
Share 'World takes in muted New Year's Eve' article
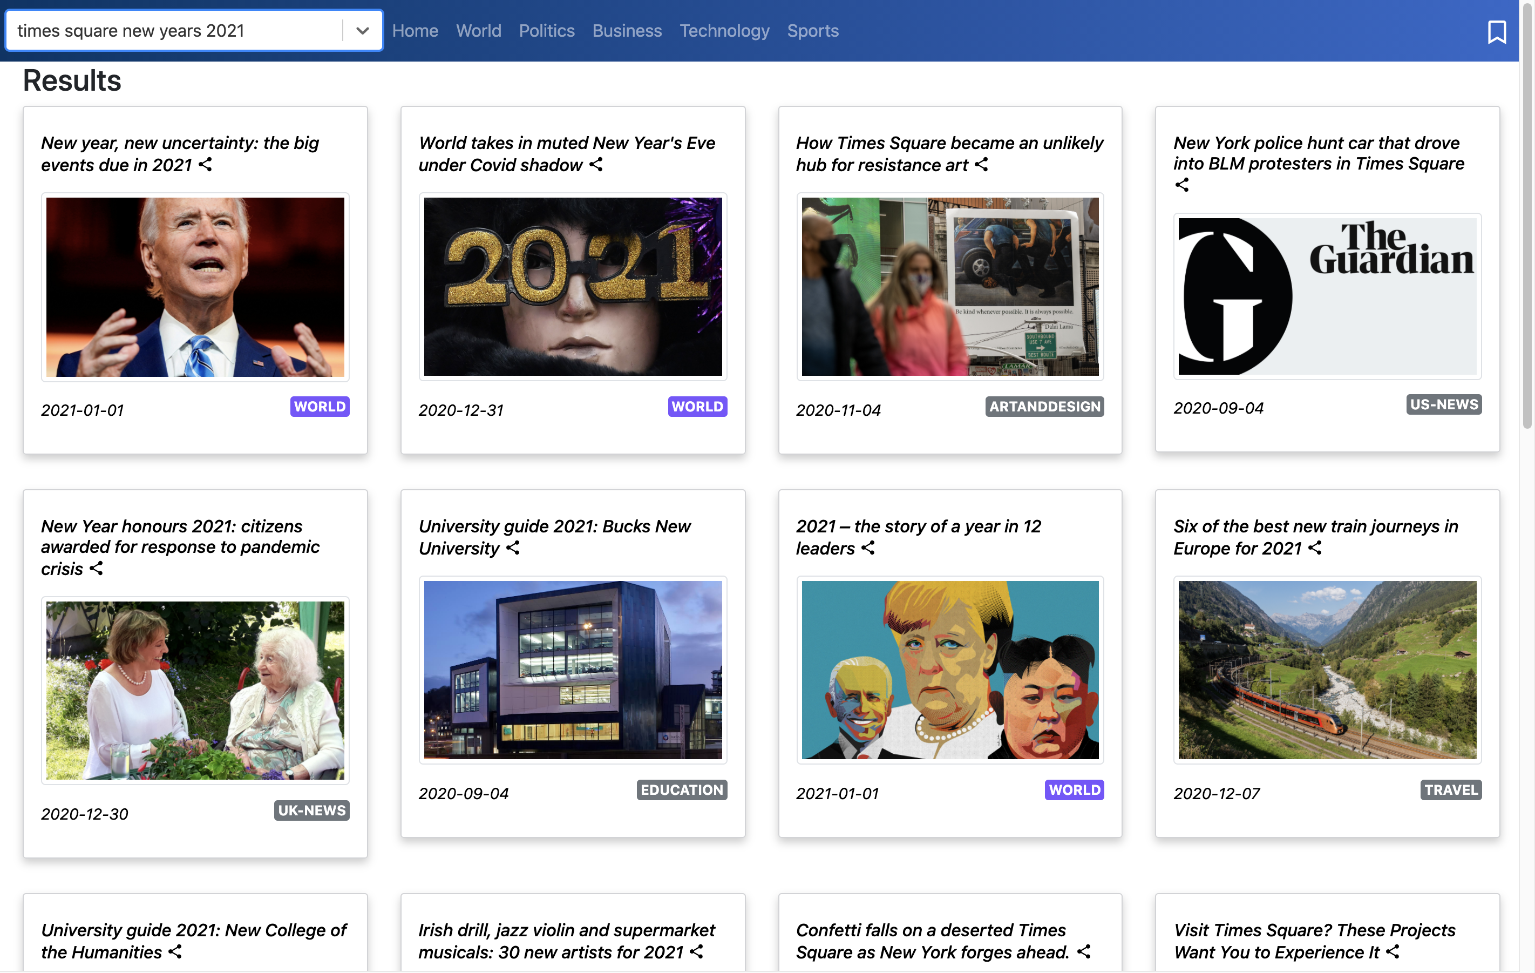tap(596, 165)
